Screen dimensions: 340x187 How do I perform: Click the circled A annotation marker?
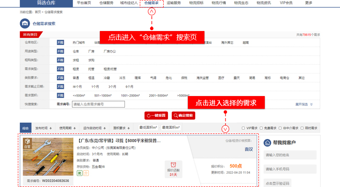(x=151, y=12)
